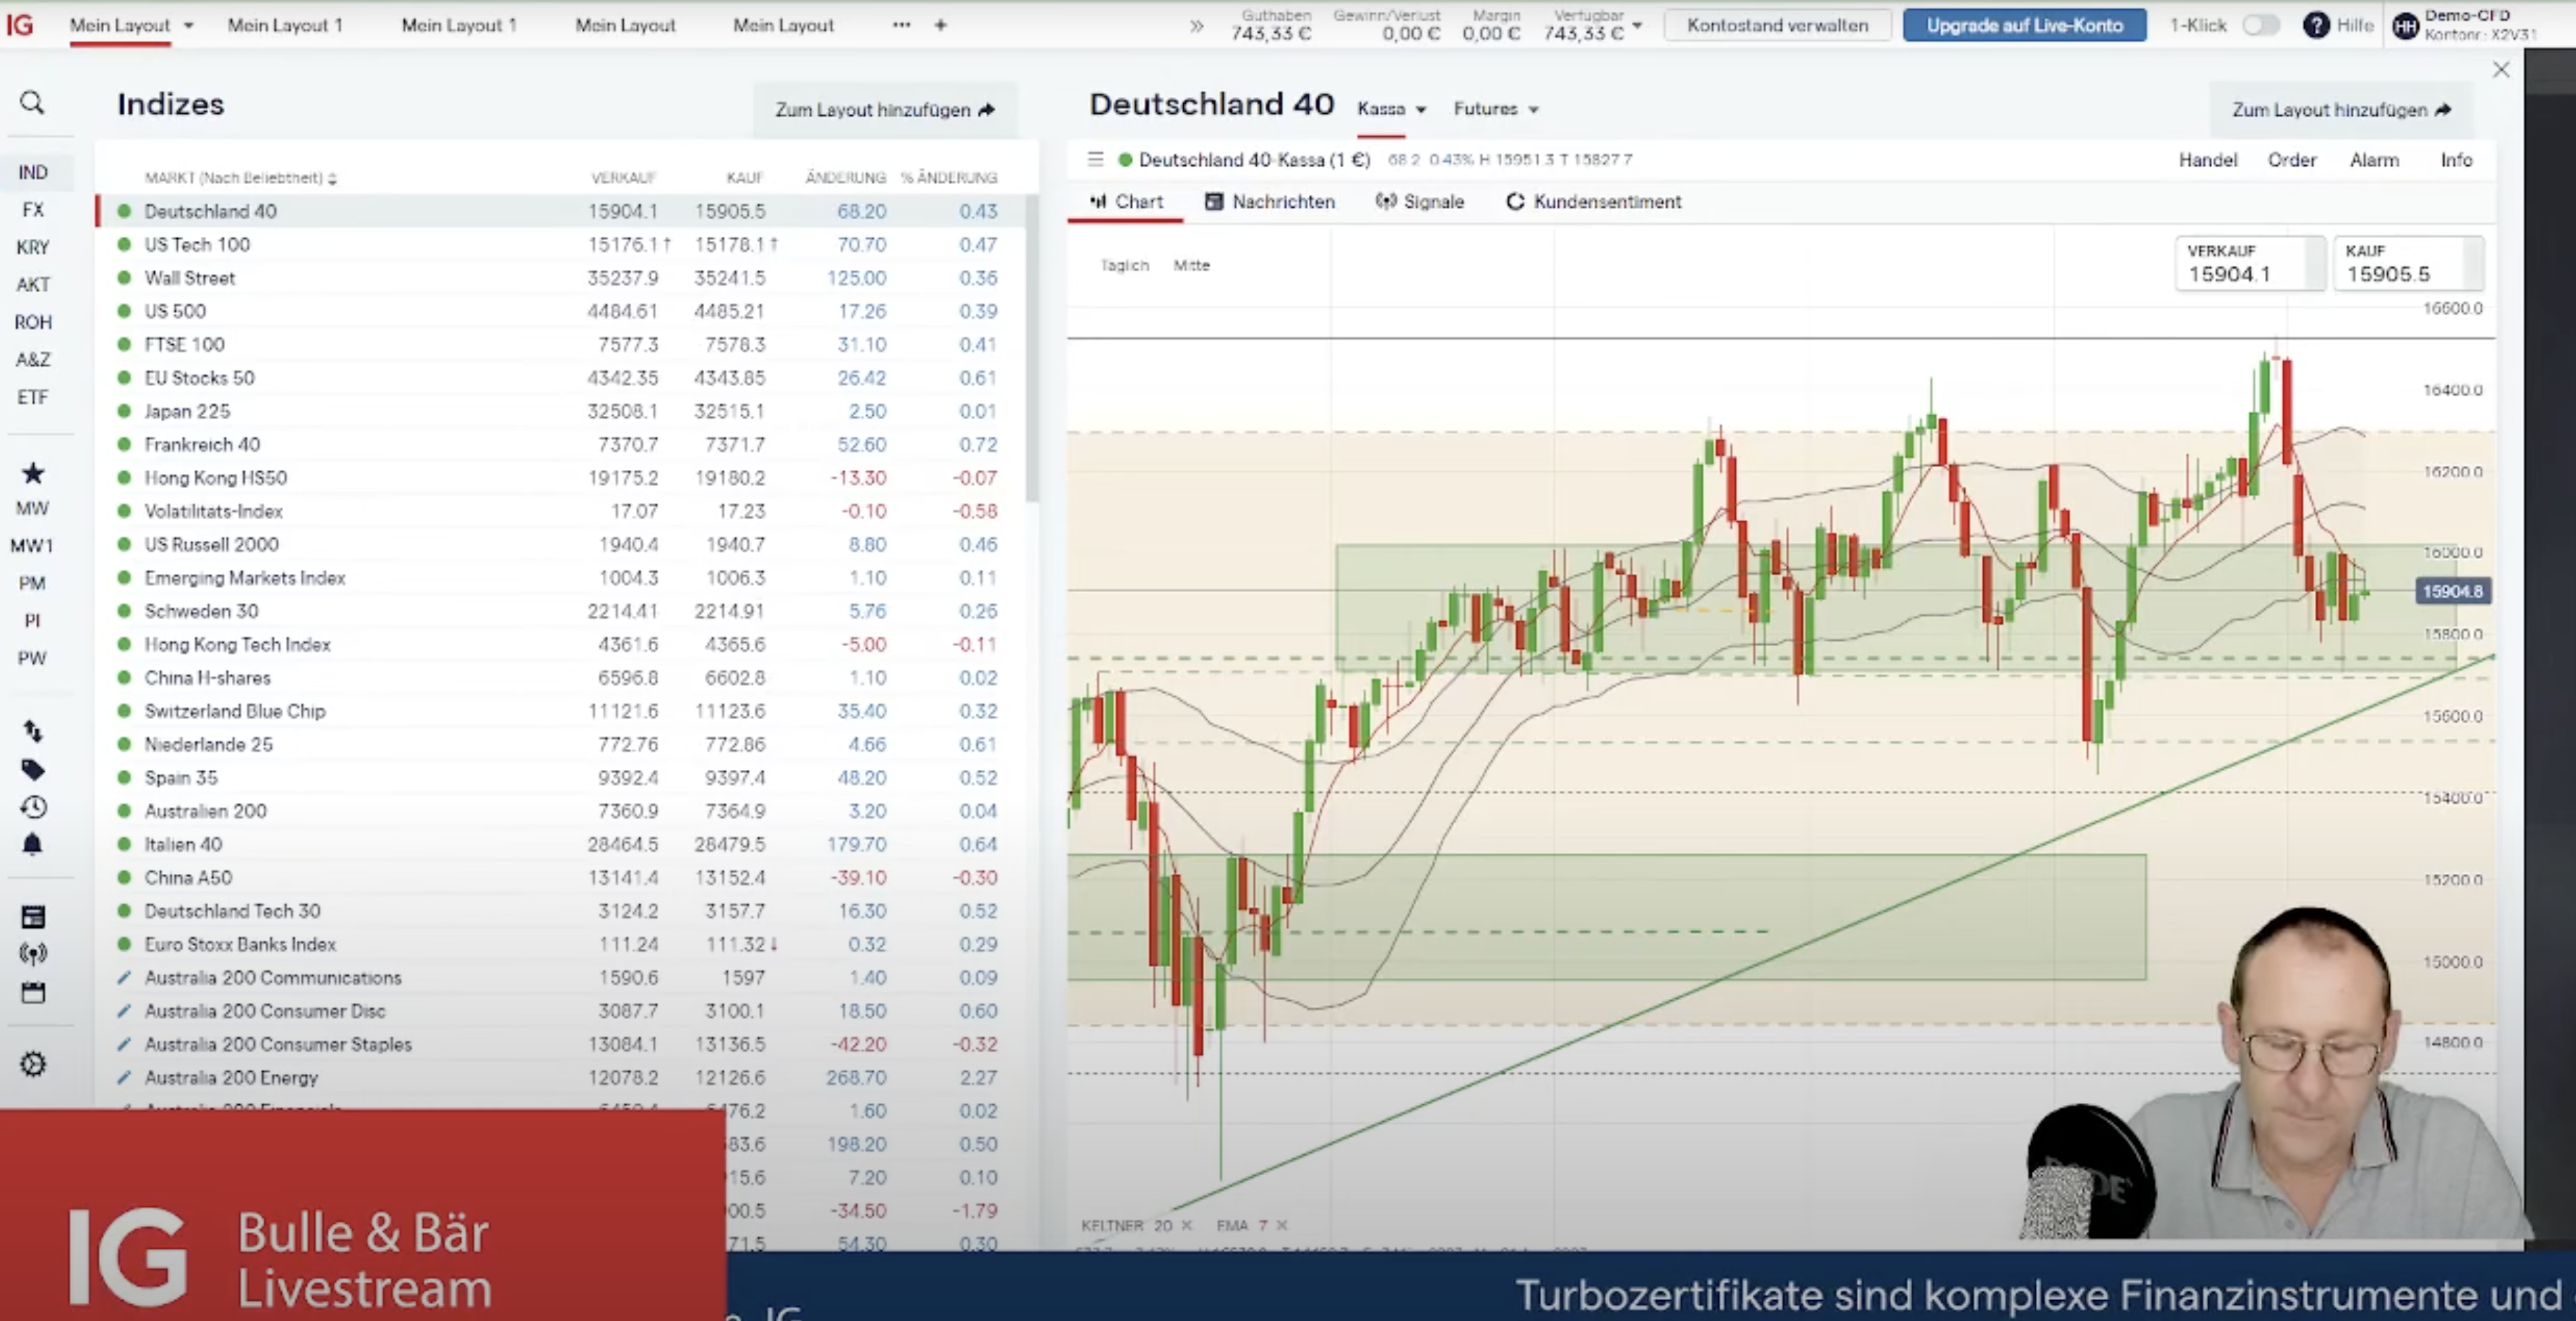The image size is (2576, 1321).
Task: Select the US Tech 100 row
Action: point(561,244)
